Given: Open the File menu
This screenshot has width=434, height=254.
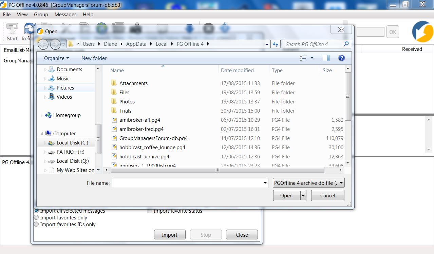Looking at the screenshot, I should pos(7,15).
